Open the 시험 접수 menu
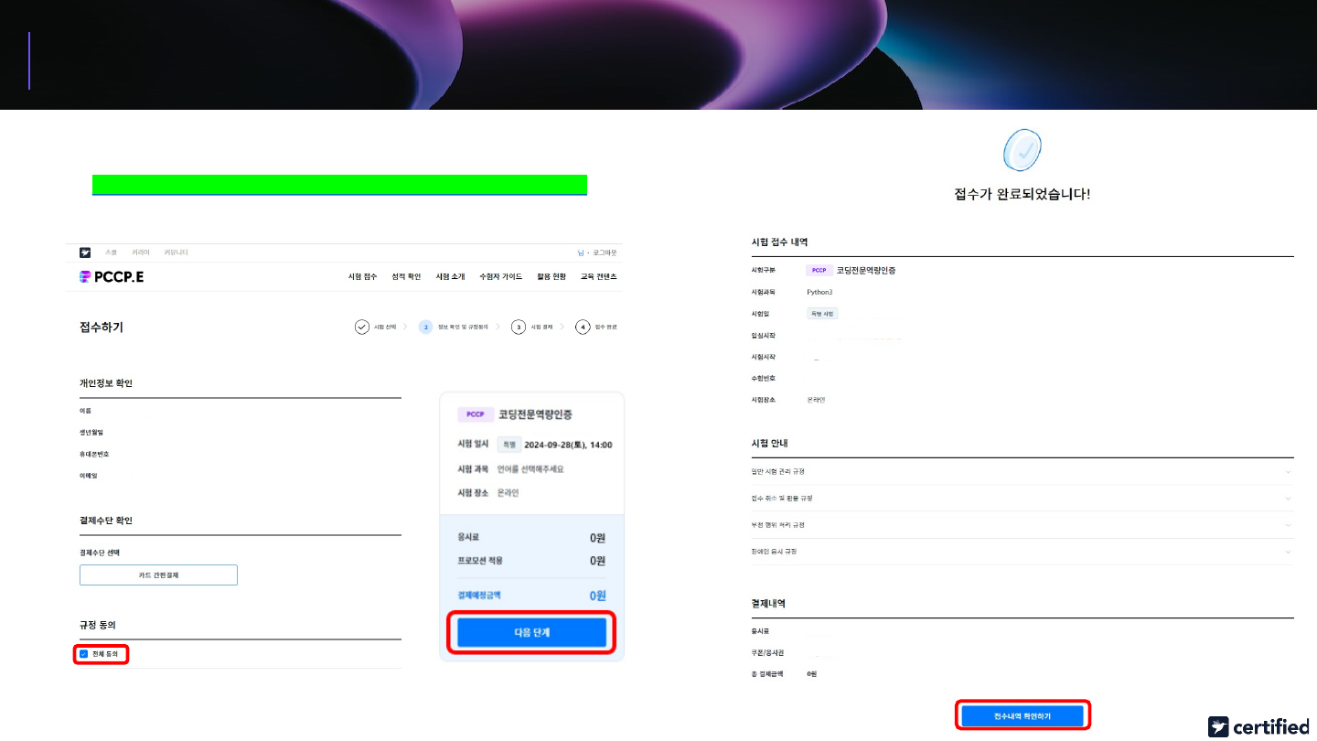 click(362, 276)
